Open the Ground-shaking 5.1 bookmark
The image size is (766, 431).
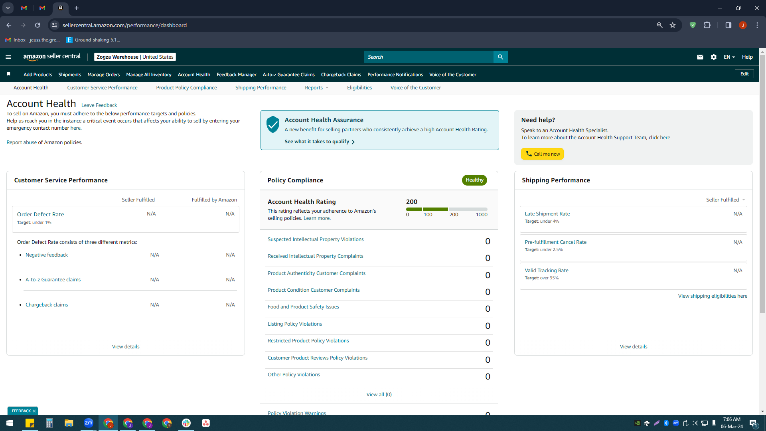(x=93, y=40)
